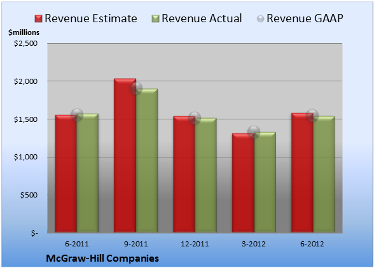The height and width of the screenshot is (268, 374).
Task: Select the green actual bar for 6-2012
Action: click(324, 174)
